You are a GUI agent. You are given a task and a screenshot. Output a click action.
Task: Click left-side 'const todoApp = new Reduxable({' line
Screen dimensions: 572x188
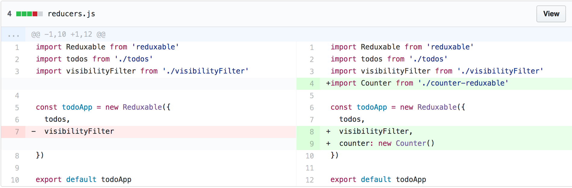click(x=103, y=107)
